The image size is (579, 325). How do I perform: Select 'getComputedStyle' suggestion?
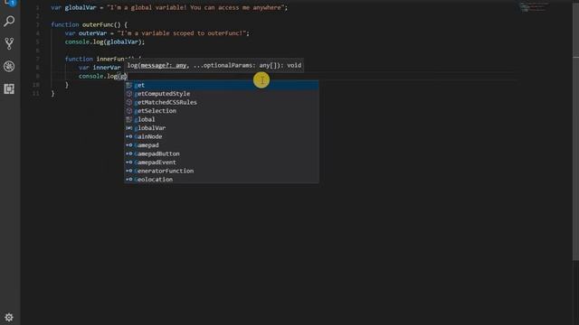221,94
